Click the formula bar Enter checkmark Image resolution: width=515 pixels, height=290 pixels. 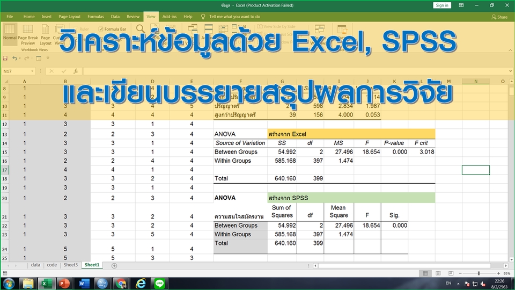point(64,71)
